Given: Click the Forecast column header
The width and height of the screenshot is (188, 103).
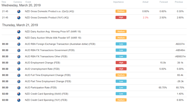Looking at the screenshot, I should point(164,2).
